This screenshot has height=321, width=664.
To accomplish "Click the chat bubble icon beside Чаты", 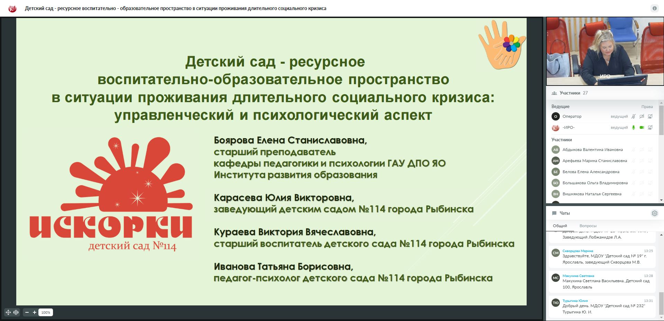I will coord(554,213).
